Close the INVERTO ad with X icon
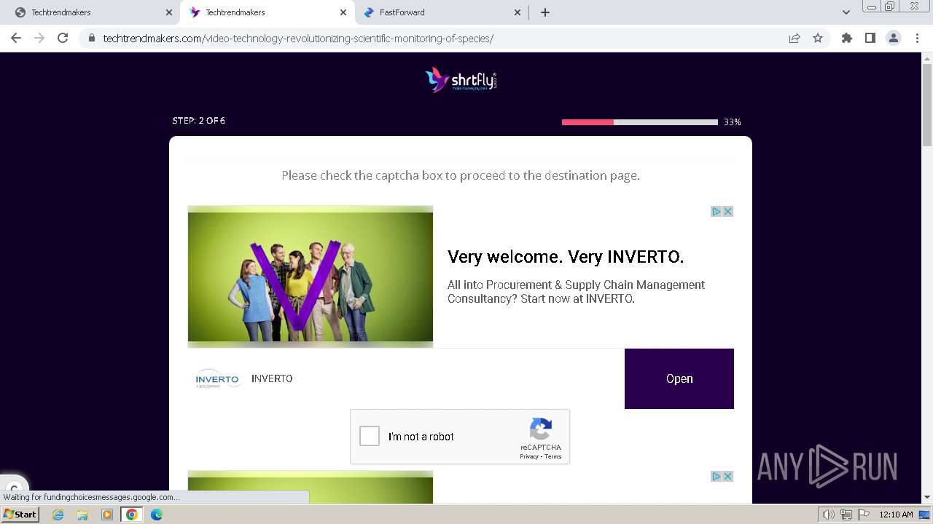The height and width of the screenshot is (524, 933). point(727,211)
